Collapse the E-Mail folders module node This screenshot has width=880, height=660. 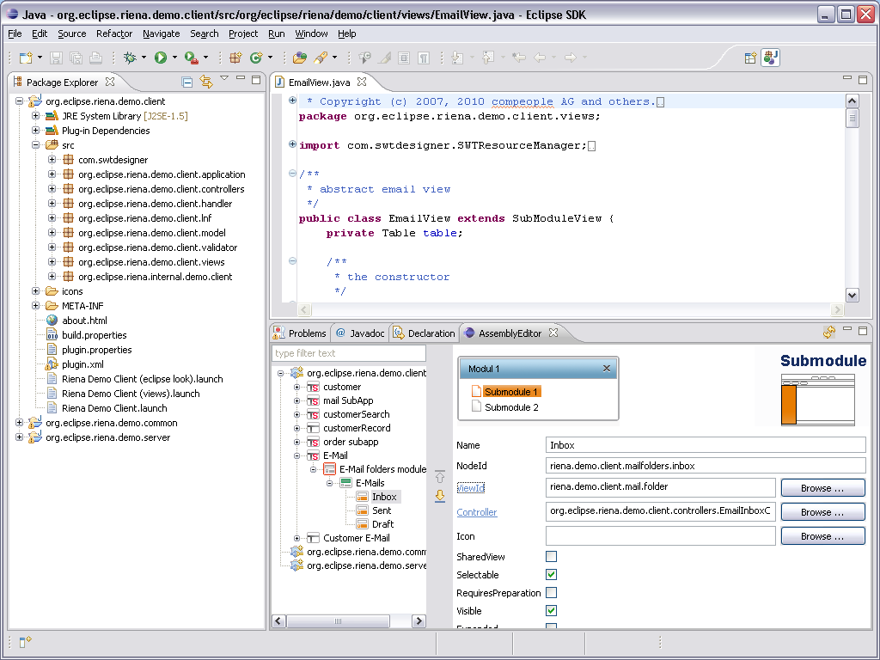[313, 470]
